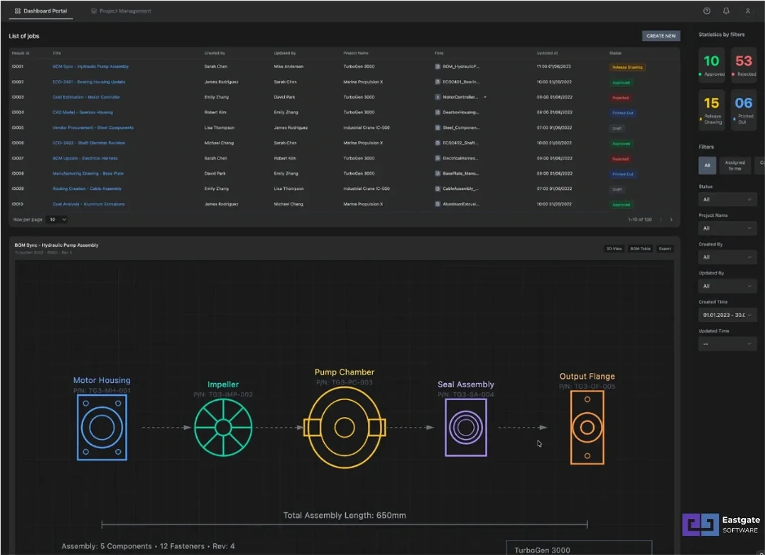Click the BOM_HydraulicP file icon
The width and height of the screenshot is (765, 555).
coord(437,66)
